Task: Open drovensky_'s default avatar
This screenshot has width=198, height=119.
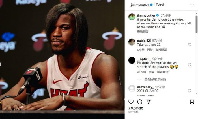Action: (x=132, y=88)
